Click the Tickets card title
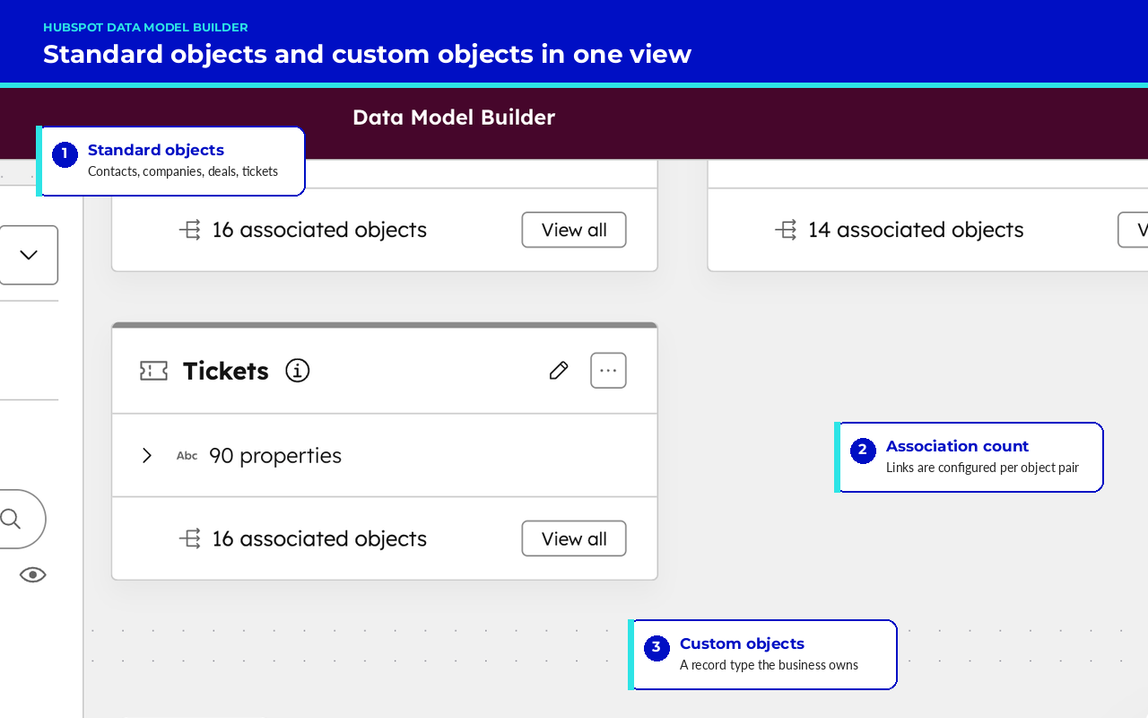Image resolution: width=1148 pixels, height=718 pixels. (x=226, y=371)
